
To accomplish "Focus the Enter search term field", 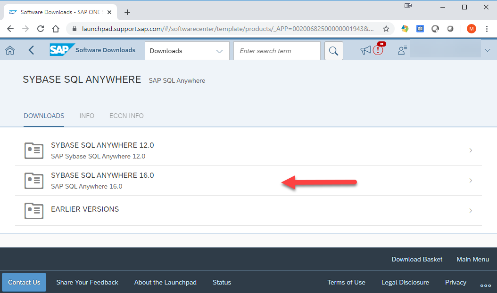I will [x=277, y=51].
